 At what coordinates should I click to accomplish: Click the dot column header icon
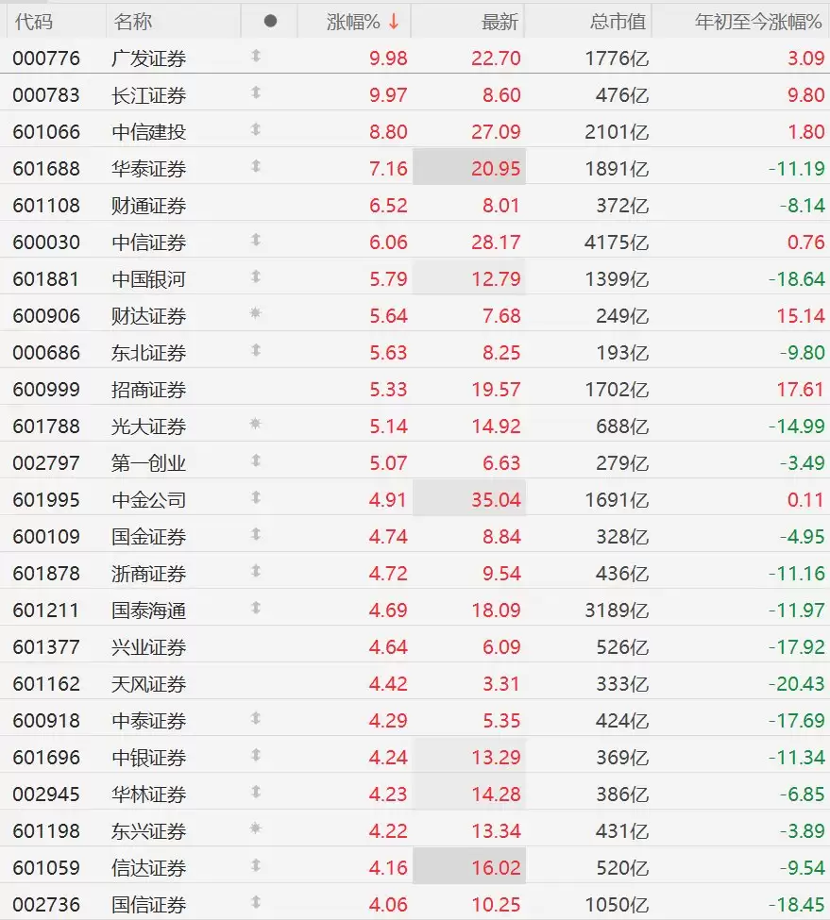tap(270, 21)
